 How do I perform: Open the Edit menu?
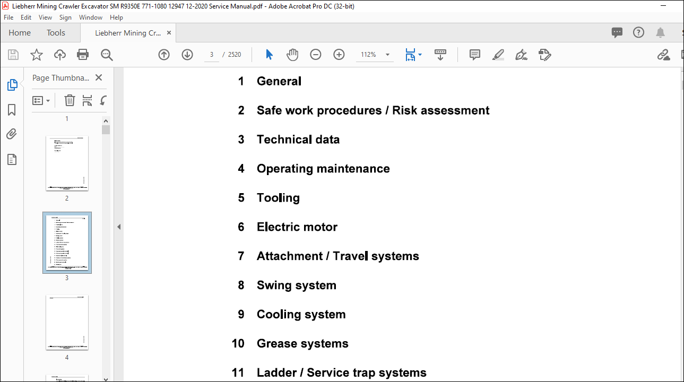(26, 18)
